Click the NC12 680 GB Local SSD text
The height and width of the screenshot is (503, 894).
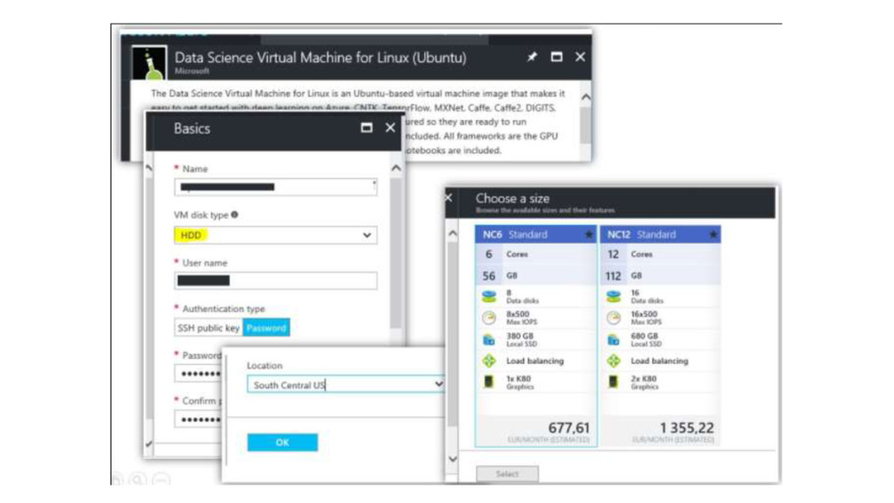tap(646, 340)
